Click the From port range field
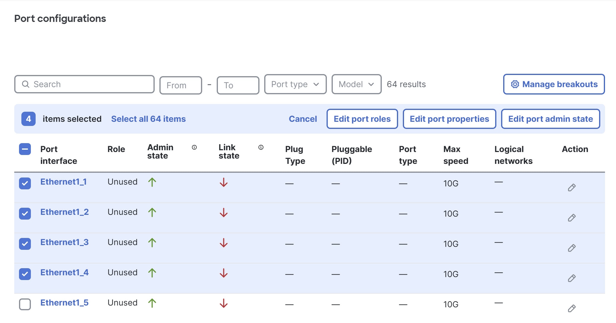The height and width of the screenshot is (323, 616). click(180, 86)
